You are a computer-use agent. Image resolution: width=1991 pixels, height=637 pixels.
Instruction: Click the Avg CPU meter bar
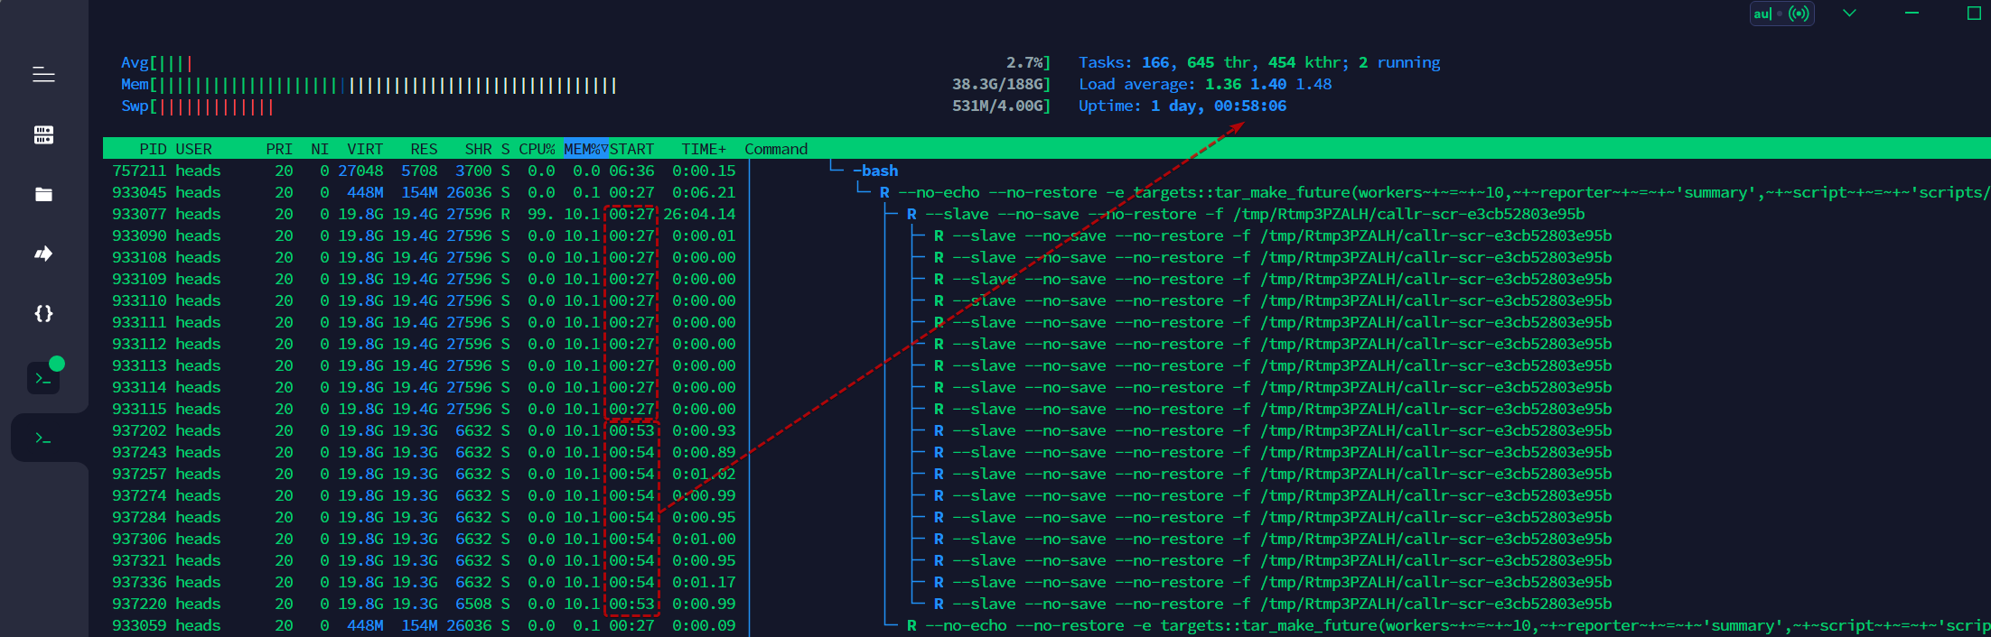click(586, 63)
